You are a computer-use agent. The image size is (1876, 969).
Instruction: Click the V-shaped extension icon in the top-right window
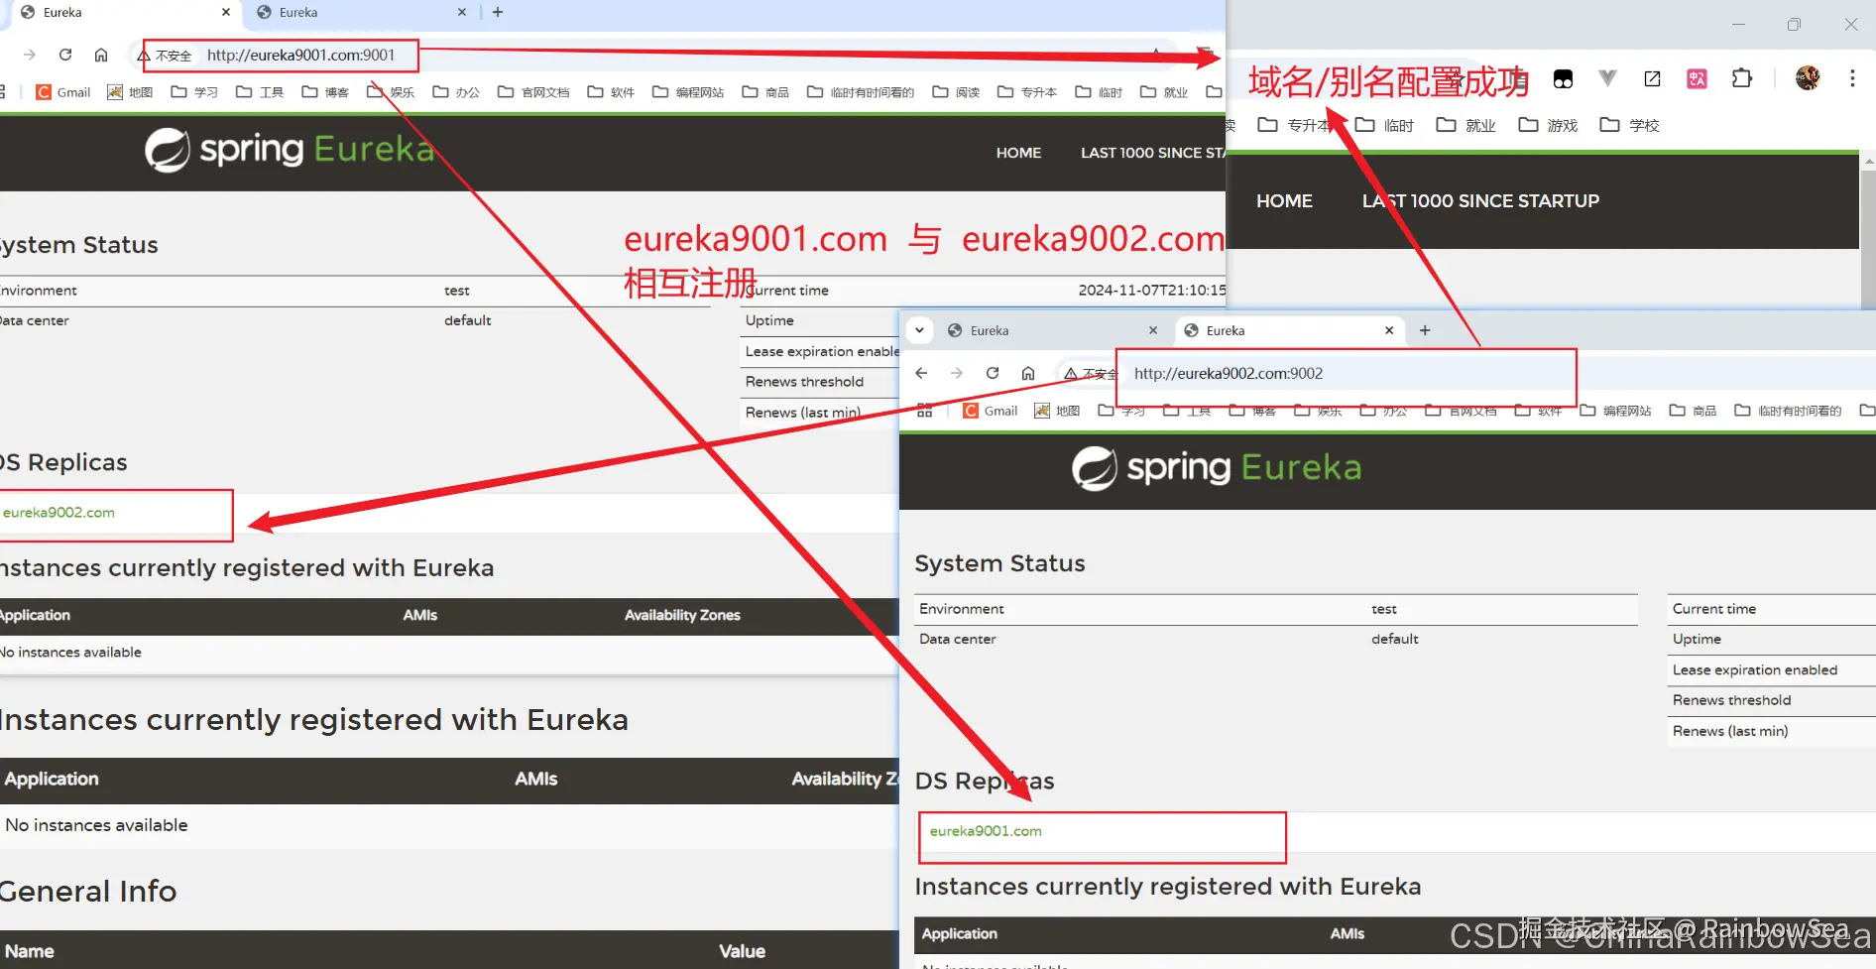pyautogui.click(x=1607, y=78)
